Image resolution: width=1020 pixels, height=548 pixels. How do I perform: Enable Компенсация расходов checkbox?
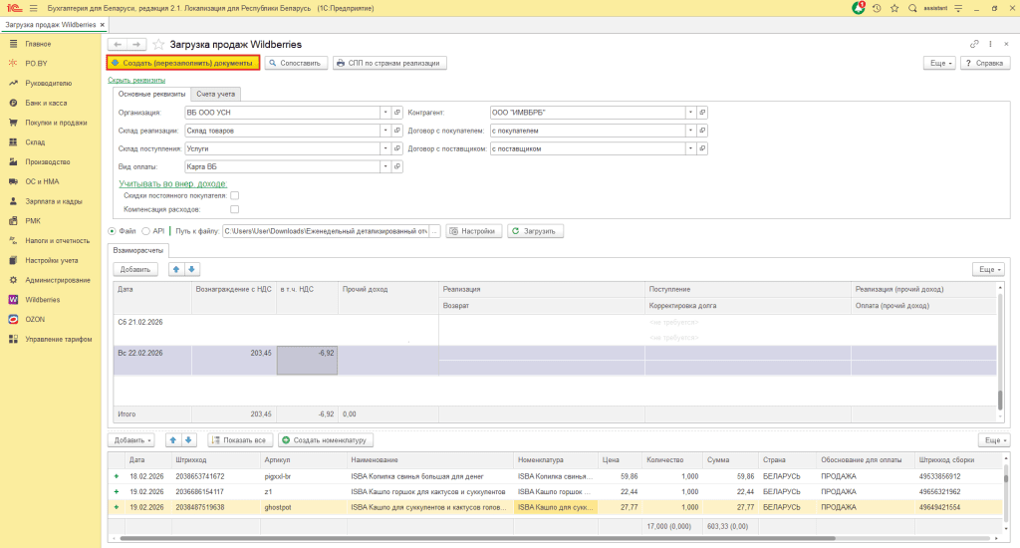235,210
